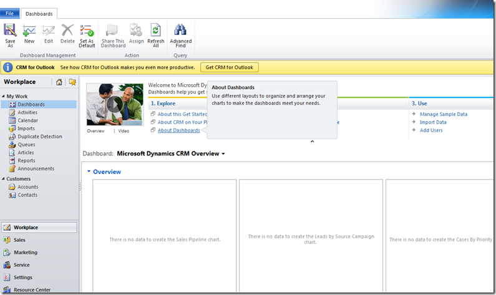Collapse the Overview dashboard section
Screen dimensions: 496x295
[89, 172]
